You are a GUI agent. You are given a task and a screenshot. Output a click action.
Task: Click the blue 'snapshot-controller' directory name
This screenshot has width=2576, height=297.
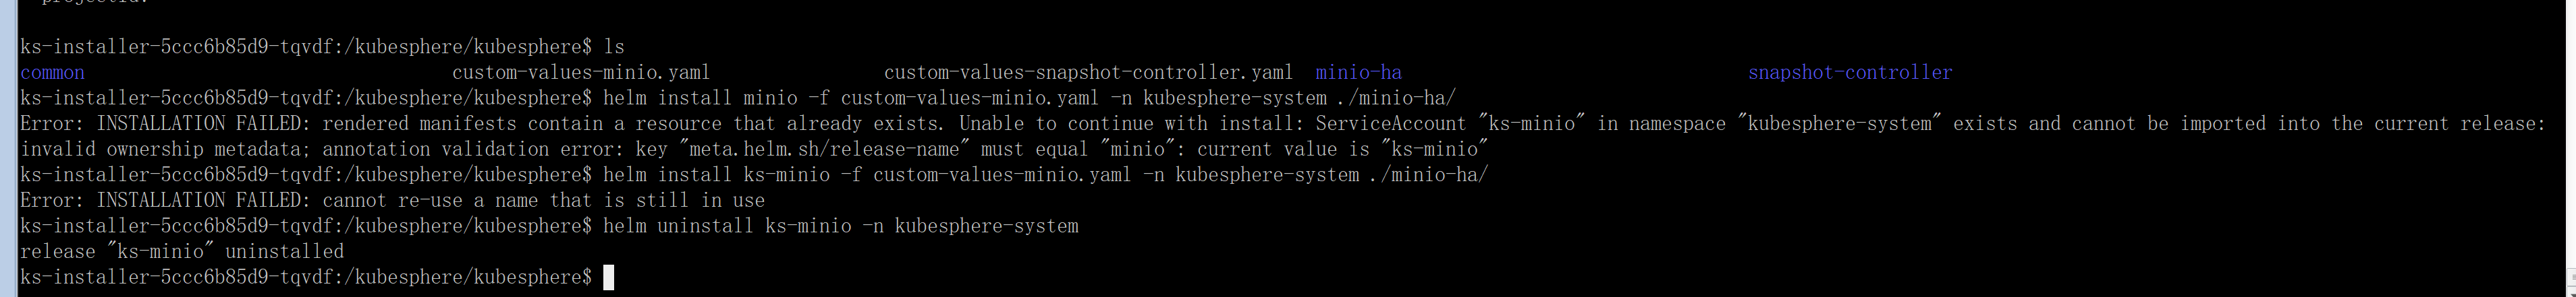[x=1850, y=73]
